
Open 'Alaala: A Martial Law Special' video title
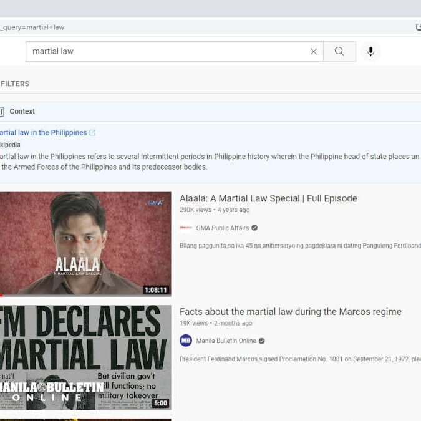tap(268, 198)
